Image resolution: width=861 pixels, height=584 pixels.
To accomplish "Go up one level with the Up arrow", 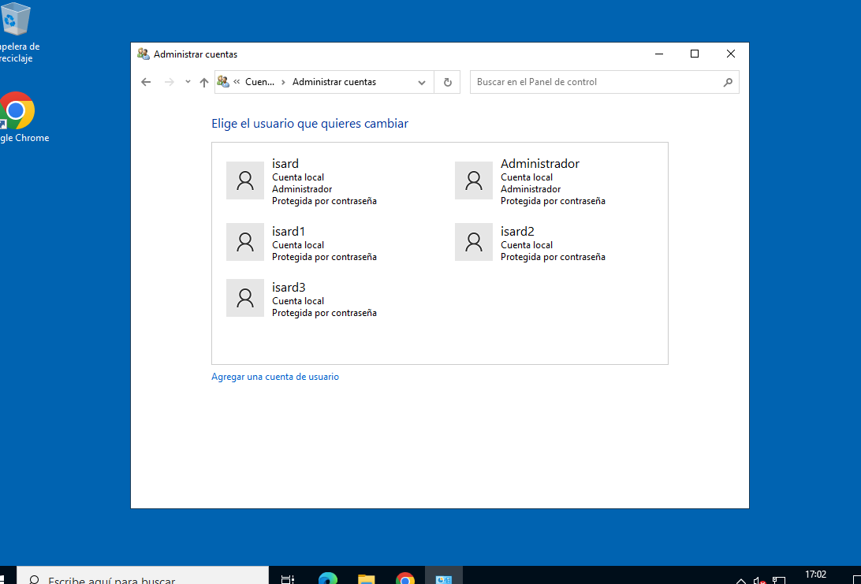I will 204,82.
